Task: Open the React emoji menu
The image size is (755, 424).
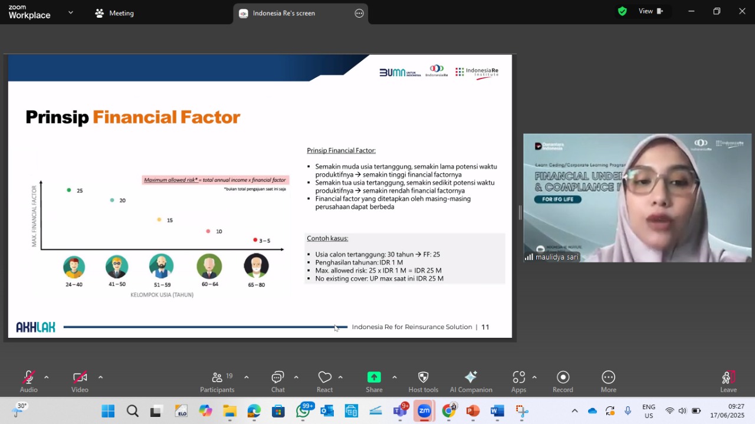Action: (x=324, y=382)
